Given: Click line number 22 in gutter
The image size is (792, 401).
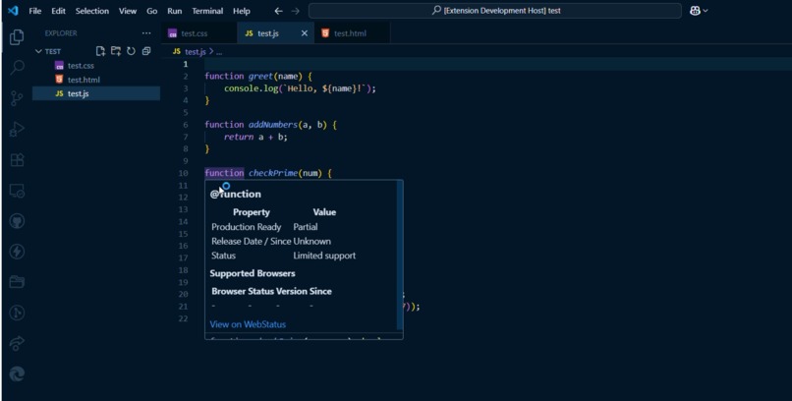Looking at the screenshot, I should pyautogui.click(x=183, y=318).
